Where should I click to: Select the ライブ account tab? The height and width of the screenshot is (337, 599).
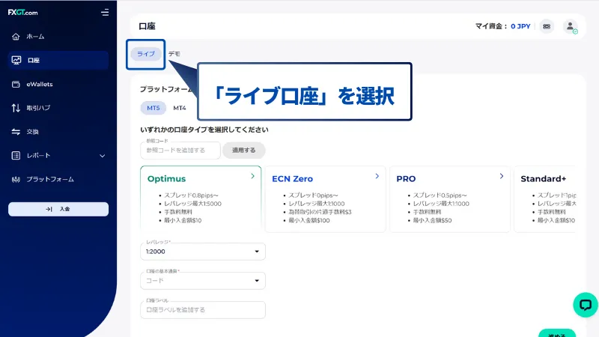tap(146, 54)
